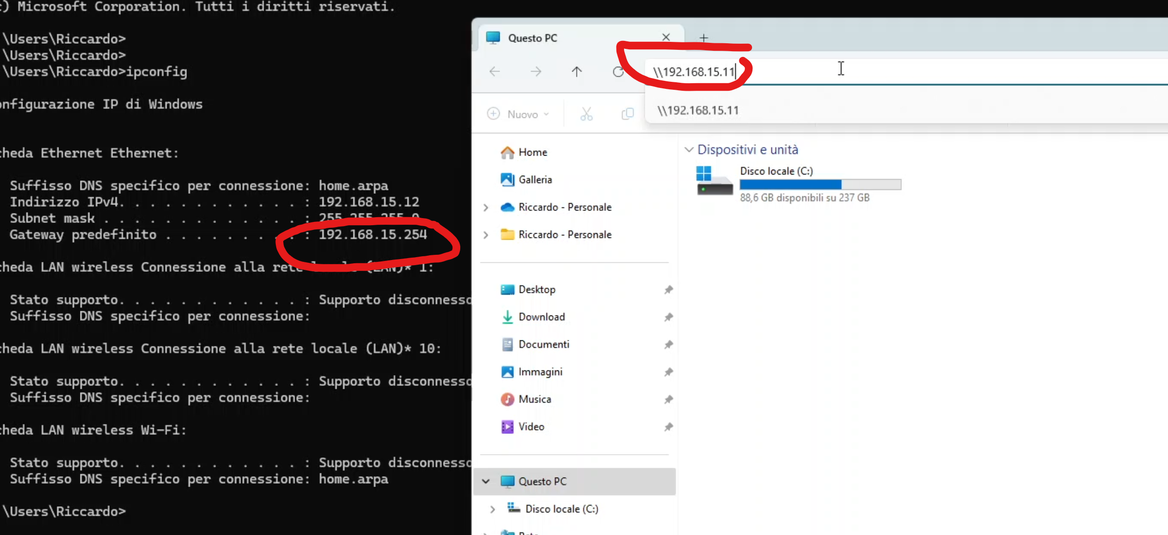
Task: Click IPv4 address 192.168.15.12 in terminal
Action: click(369, 202)
